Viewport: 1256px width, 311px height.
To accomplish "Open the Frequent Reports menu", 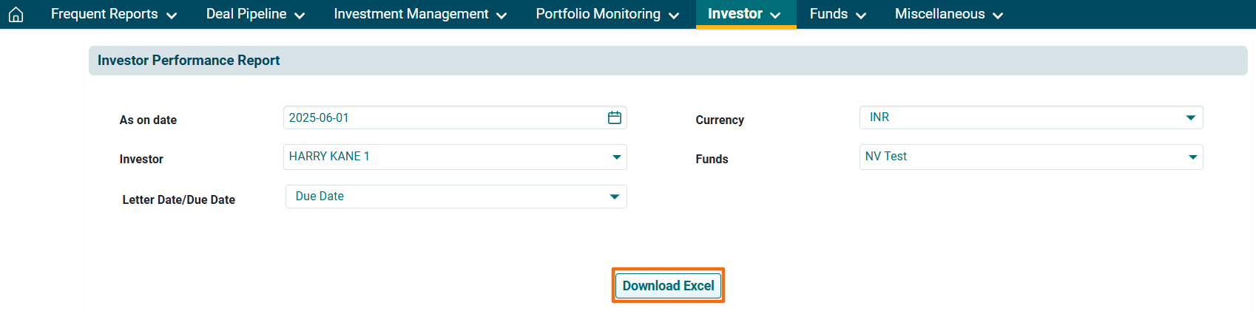I will point(104,14).
